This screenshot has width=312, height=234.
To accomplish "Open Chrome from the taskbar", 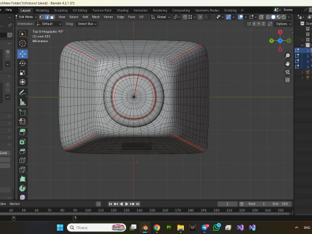I will [x=157, y=227].
